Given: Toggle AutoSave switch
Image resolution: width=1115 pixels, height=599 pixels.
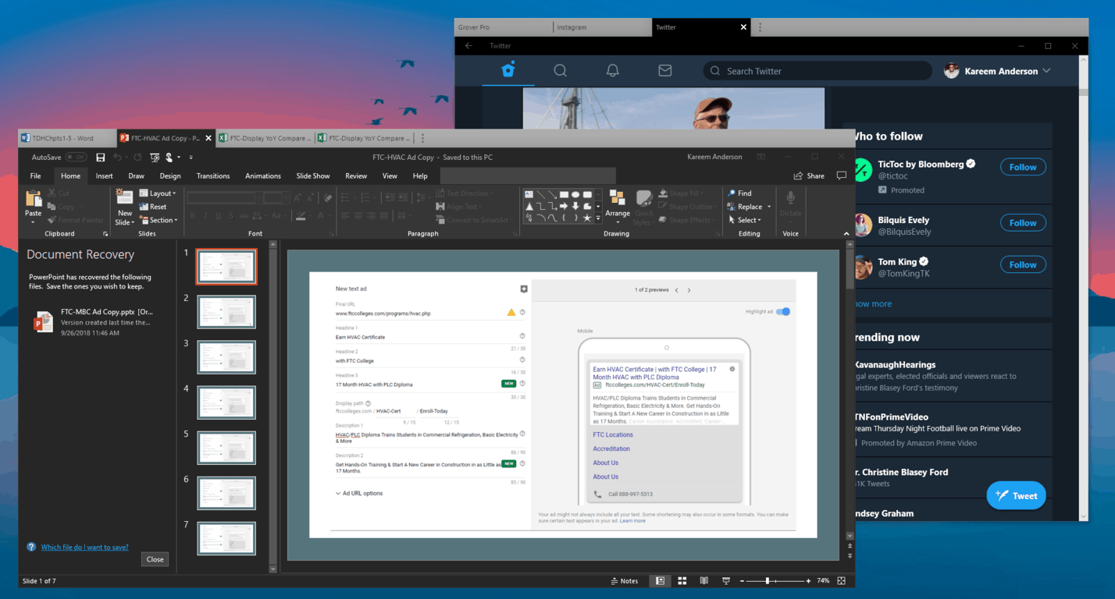Looking at the screenshot, I should (x=76, y=158).
